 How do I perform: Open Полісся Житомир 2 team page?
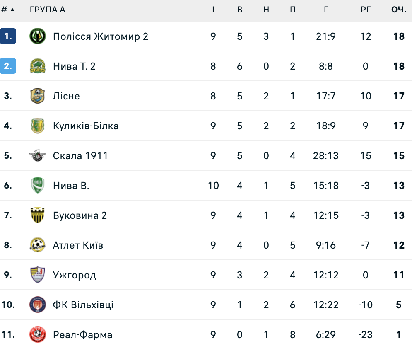(x=101, y=36)
